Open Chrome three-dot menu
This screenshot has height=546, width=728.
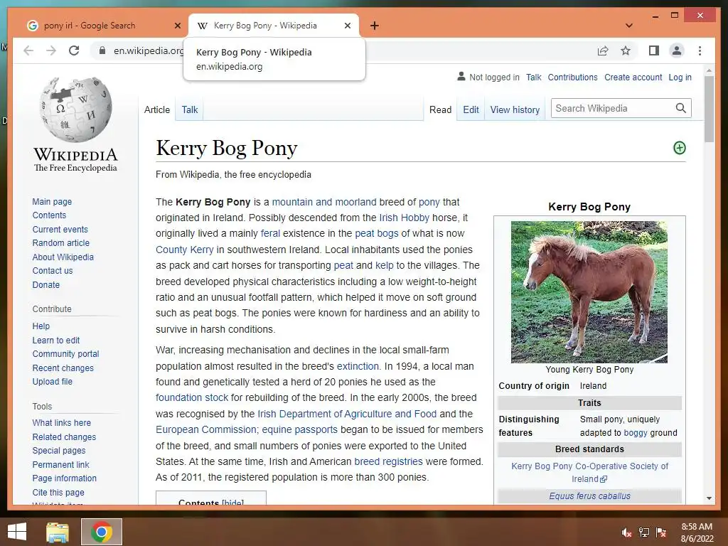click(x=700, y=50)
